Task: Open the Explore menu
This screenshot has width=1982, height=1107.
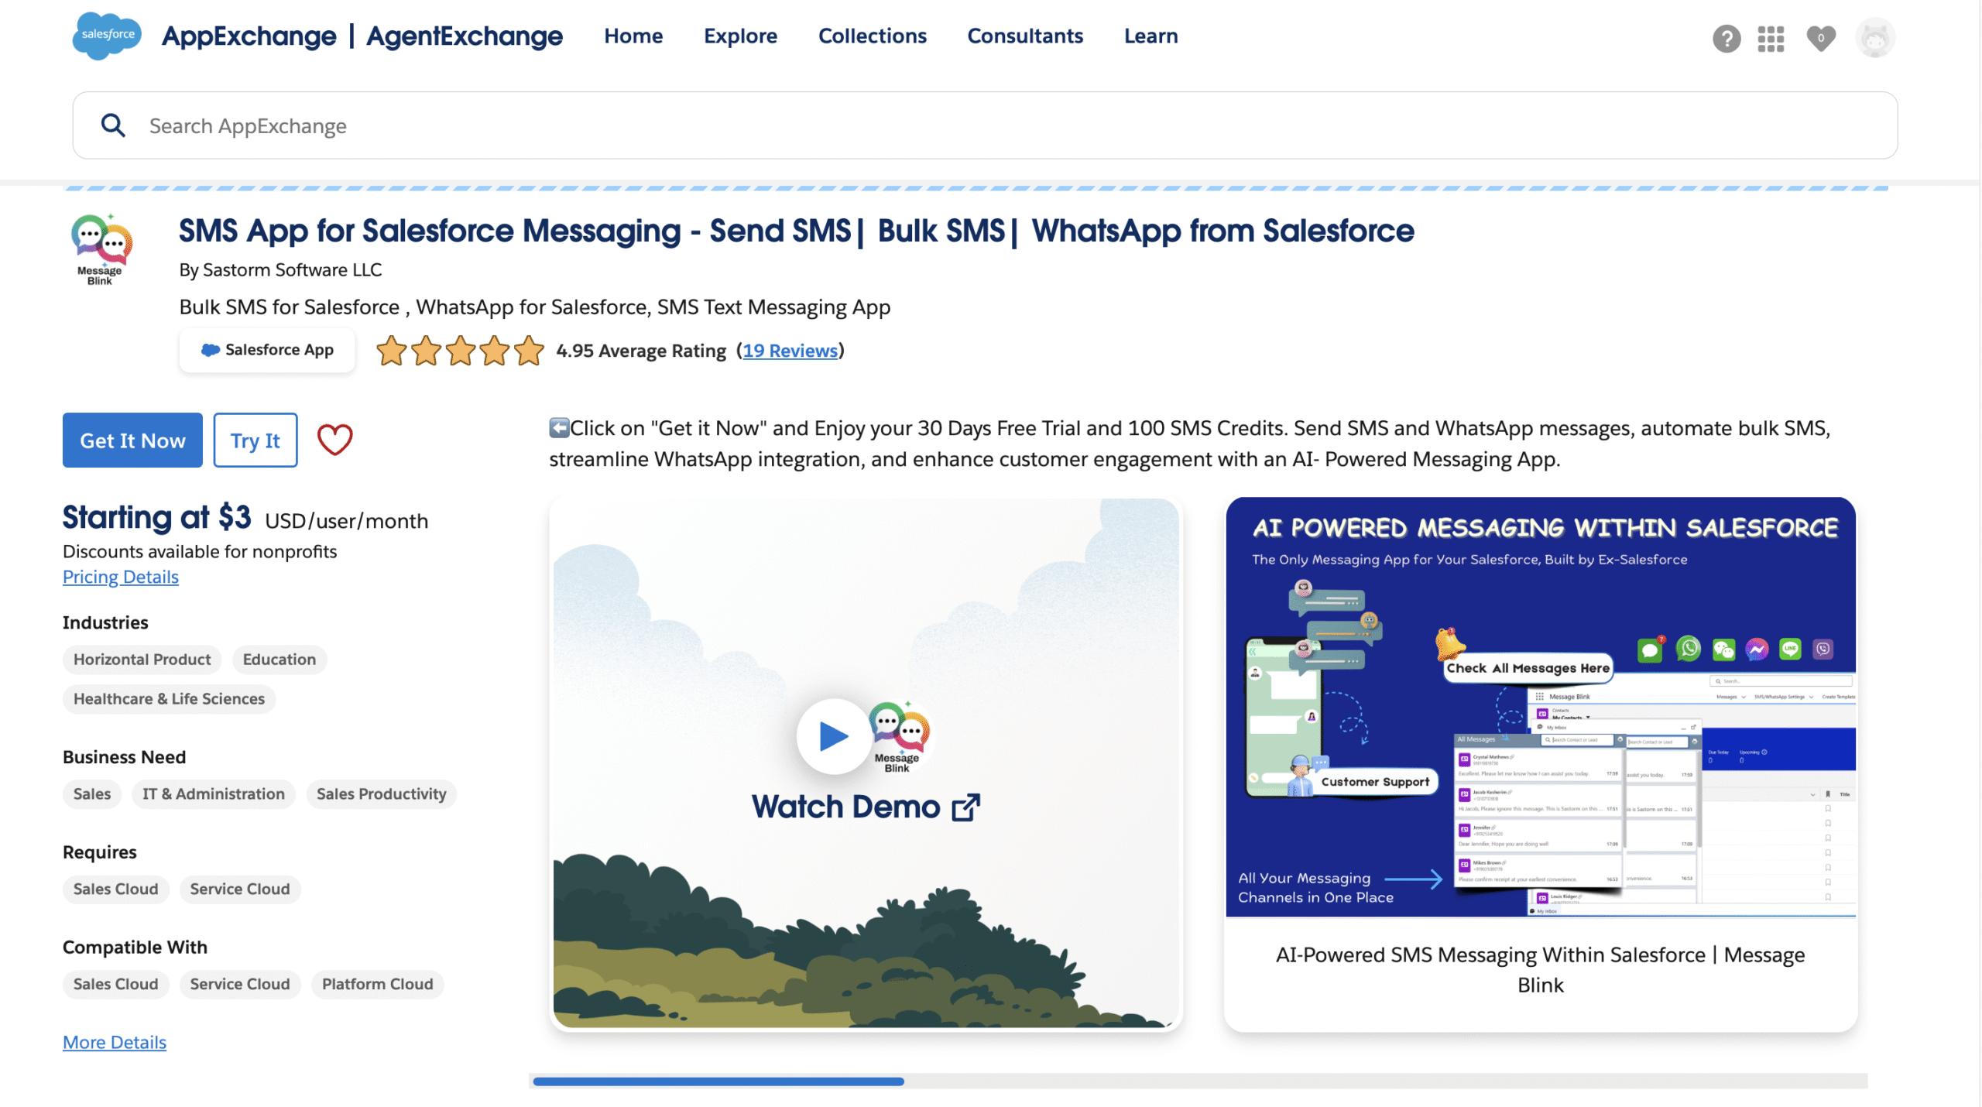Action: [x=740, y=36]
